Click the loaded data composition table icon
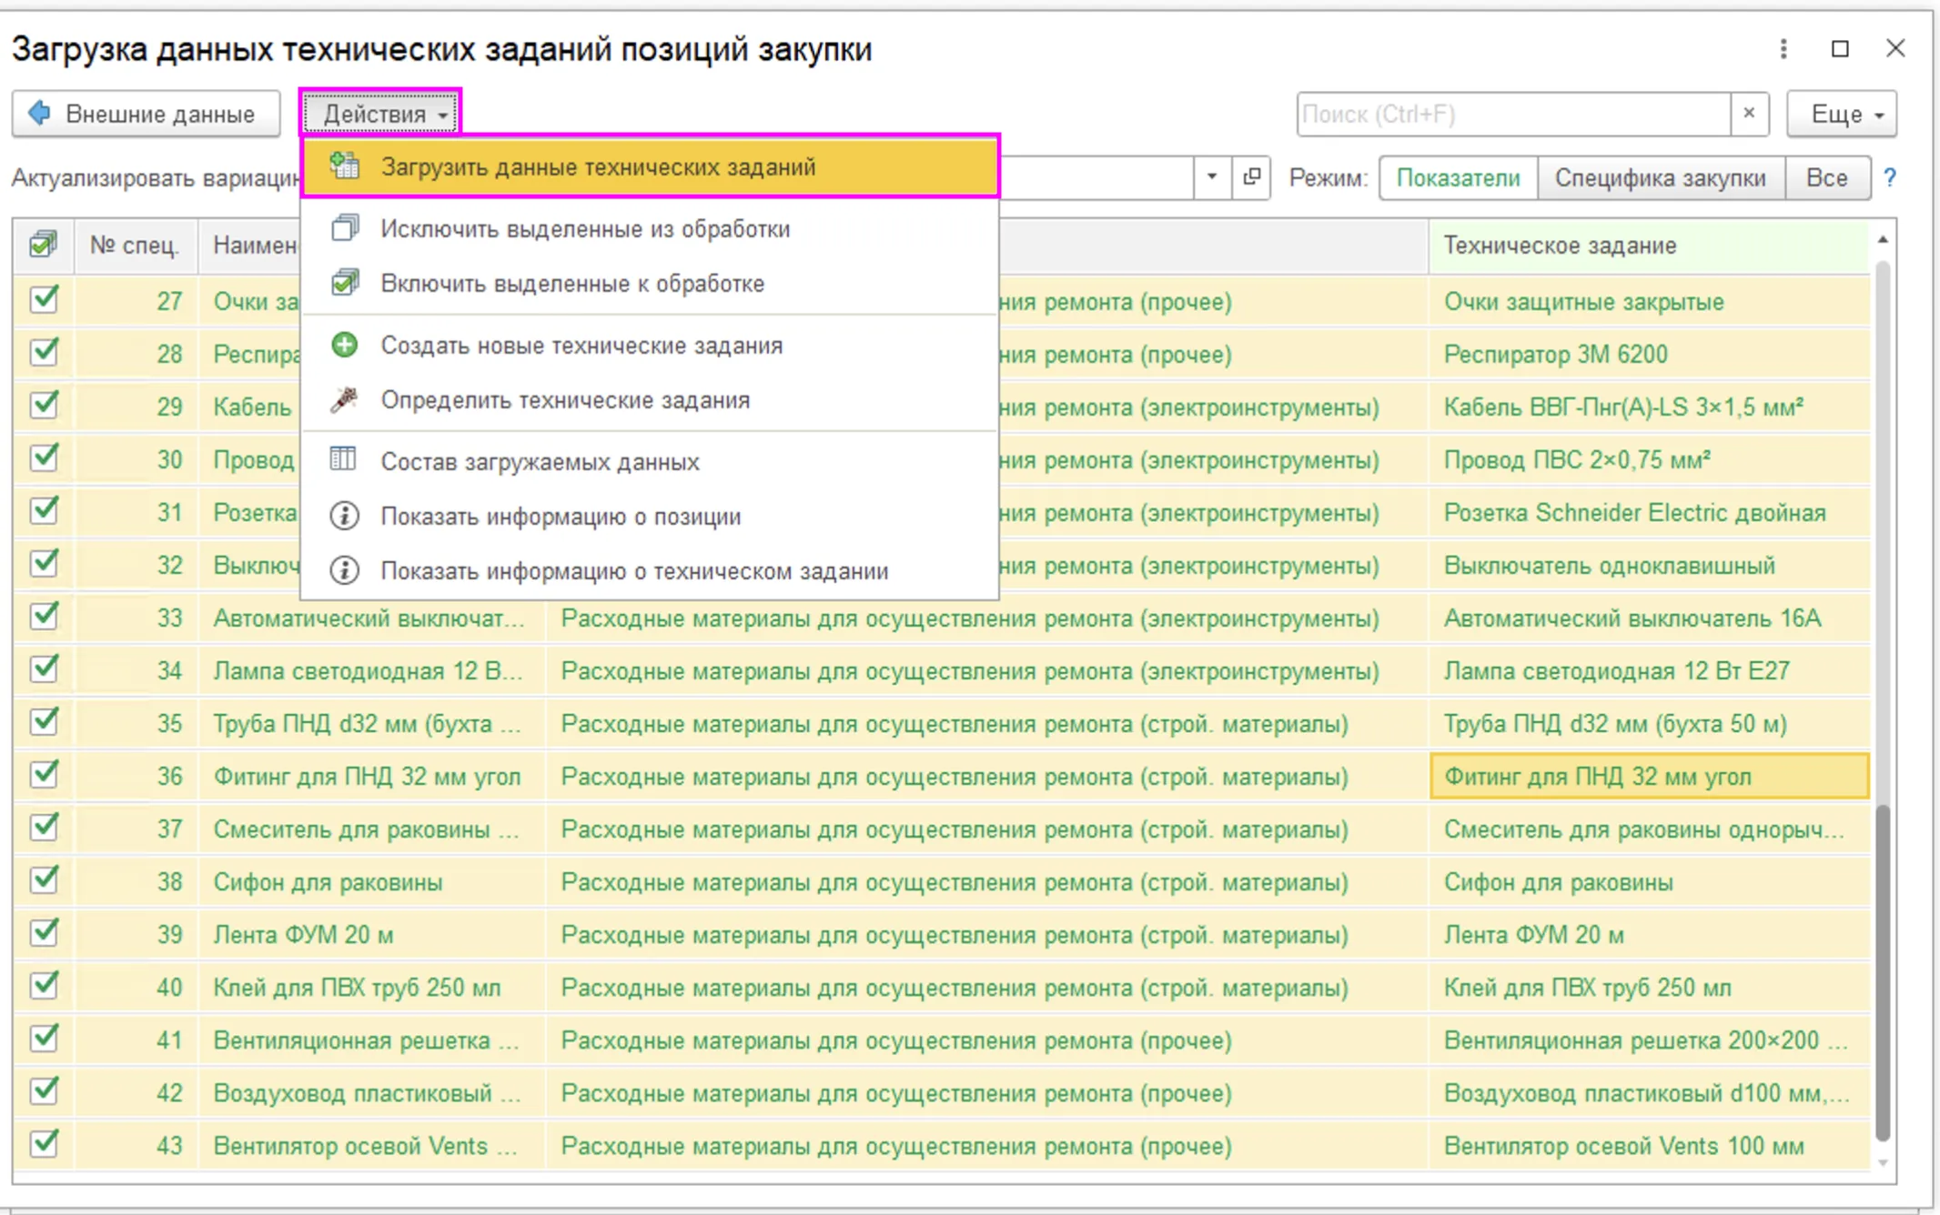 tap(344, 460)
